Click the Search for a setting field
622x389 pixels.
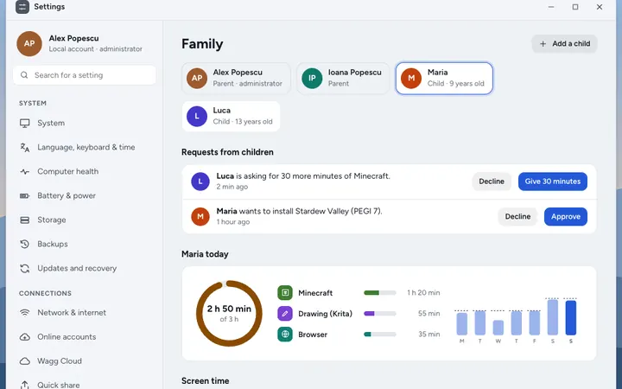click(x=85, y=75)
